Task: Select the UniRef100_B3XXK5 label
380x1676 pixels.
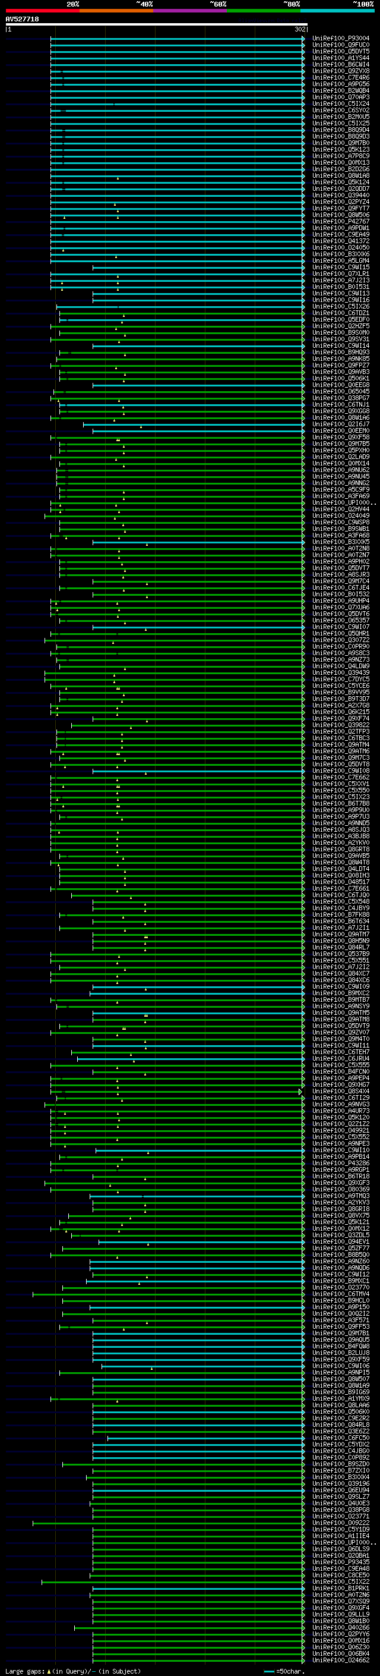Action: 340,542
